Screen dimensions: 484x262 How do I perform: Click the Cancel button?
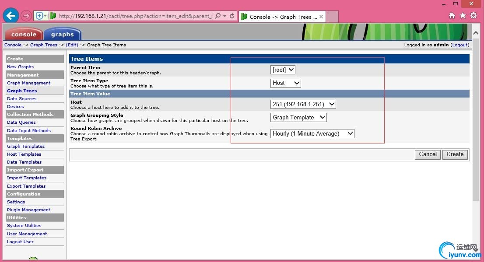click(x=428, y=154)
